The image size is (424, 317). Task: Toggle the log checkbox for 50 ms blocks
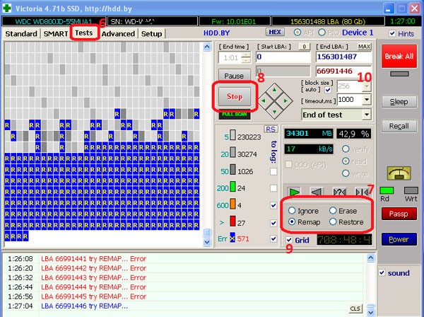tap(273, 171)
